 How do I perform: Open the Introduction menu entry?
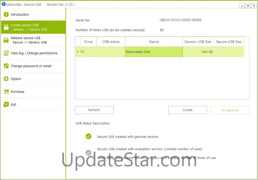click(x=33, y=15)
